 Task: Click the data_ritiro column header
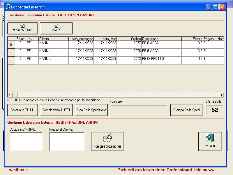(105, 39)
